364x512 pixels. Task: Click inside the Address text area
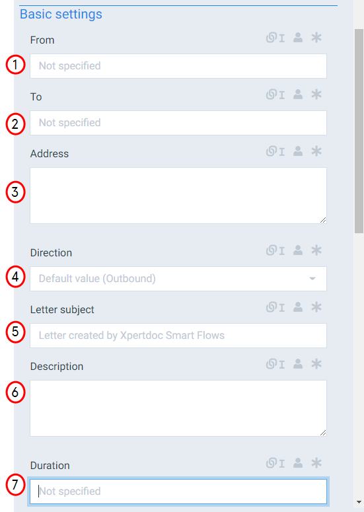(178, 196)
